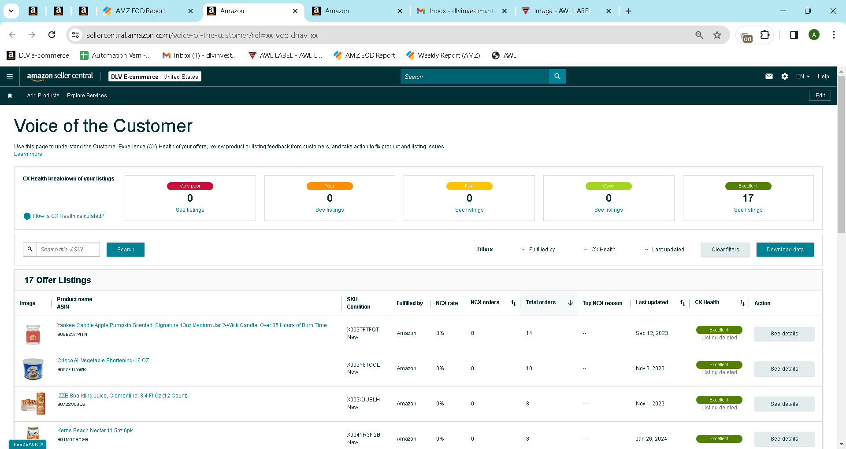See listings under Excellent
This screenshot has height=449, width=846.
coord(748,210)
